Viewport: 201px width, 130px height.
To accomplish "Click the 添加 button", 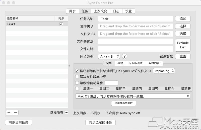I will pos(183,19).
